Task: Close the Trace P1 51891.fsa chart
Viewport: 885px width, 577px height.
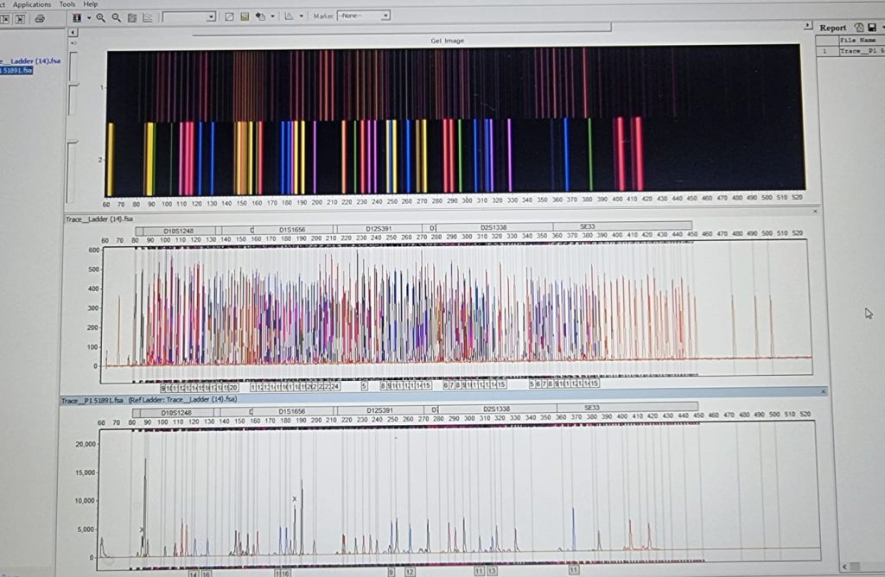Action: (x=823, y=391)
